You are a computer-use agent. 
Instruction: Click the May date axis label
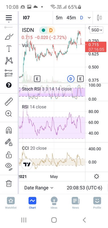54,177
